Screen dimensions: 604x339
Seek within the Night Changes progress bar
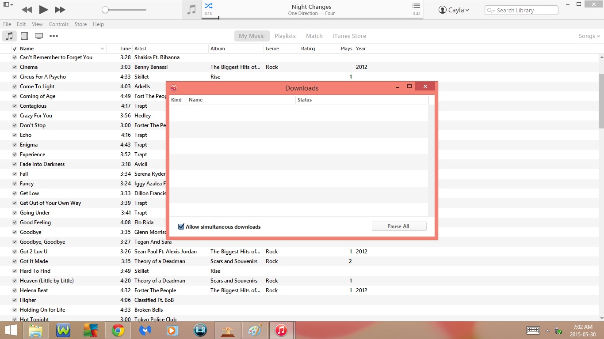(312, 18)
